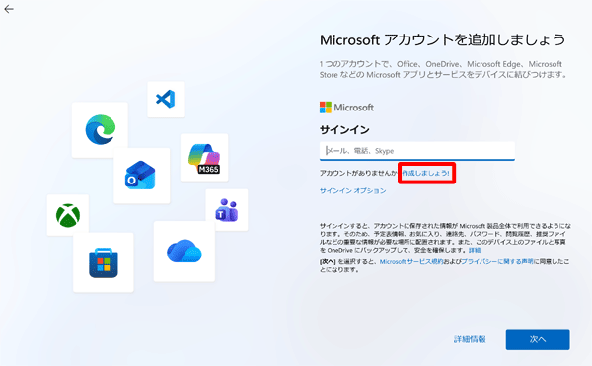The width and height of the screenshot is (592, 366).
Task: Focus the email, phone, Skype input field
Action: (x=417, y=151)
